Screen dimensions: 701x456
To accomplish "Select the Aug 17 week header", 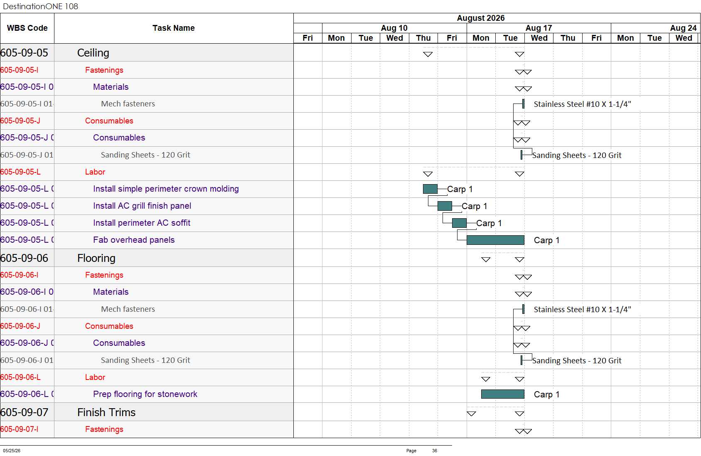I will [x=539, y=28].
